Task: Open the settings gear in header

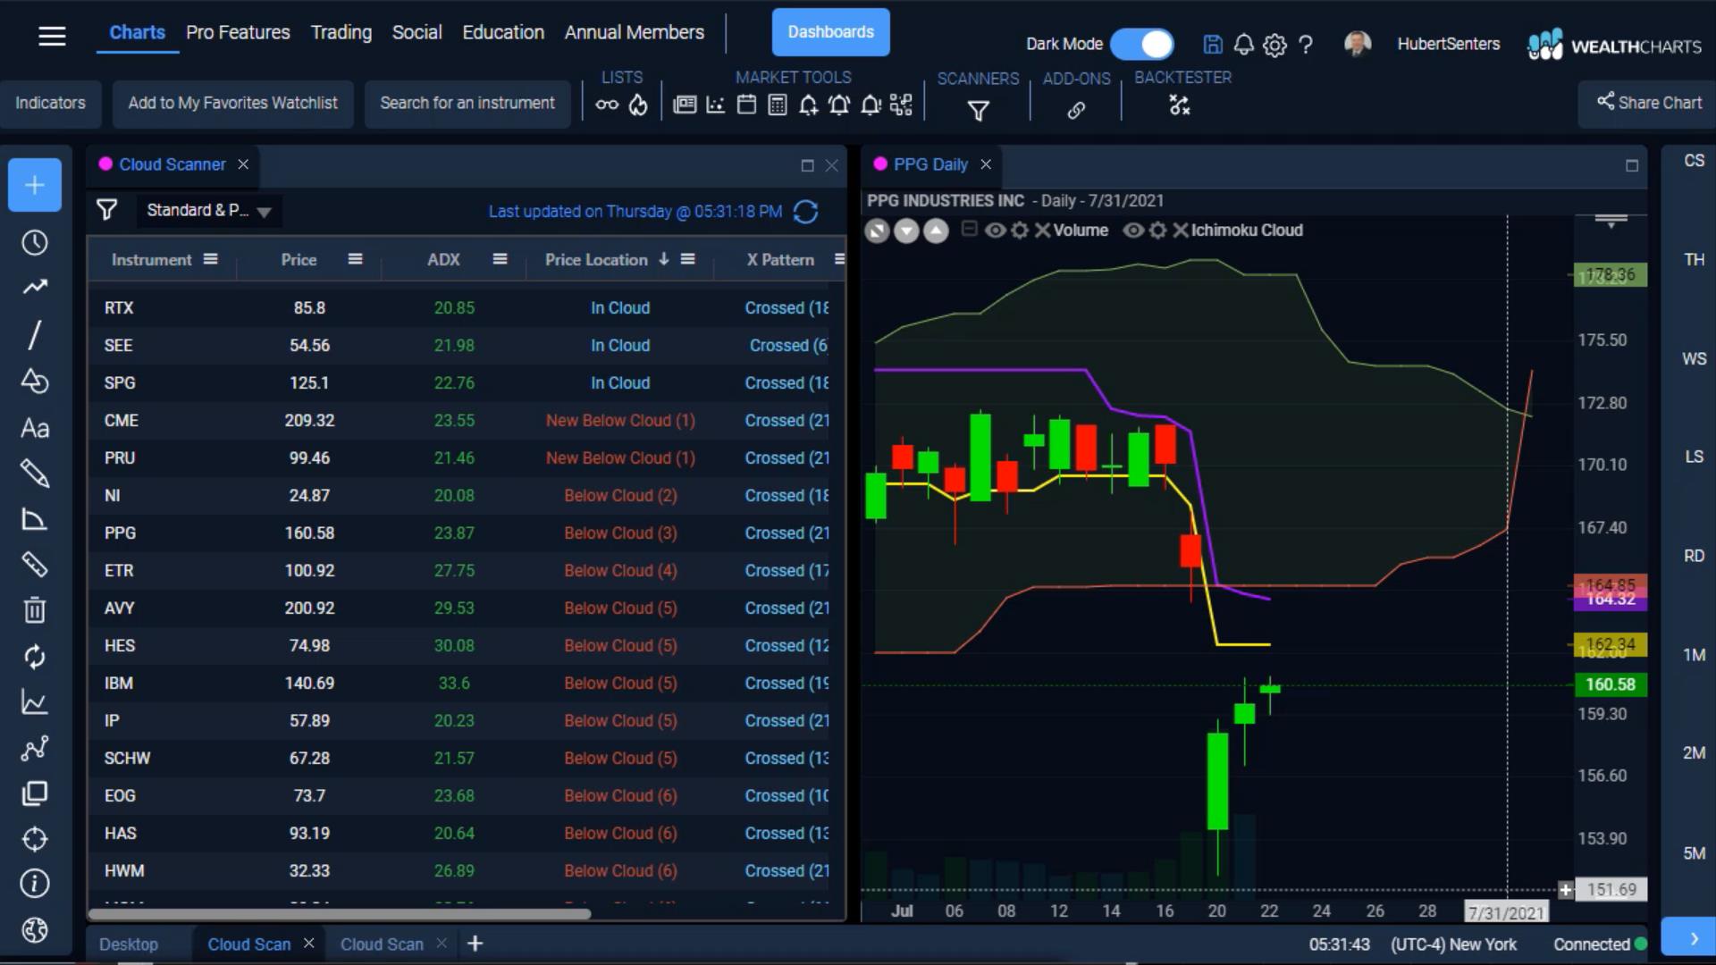Action: click(1275, 45)
